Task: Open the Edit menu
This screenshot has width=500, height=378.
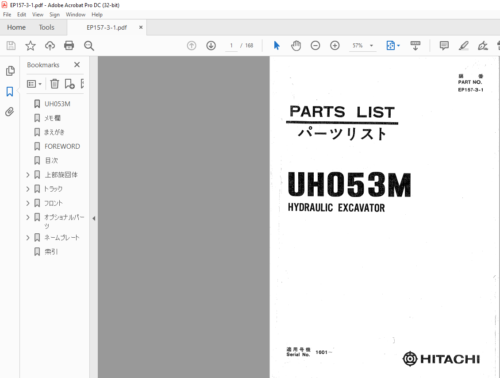Action: (x=22, y=15)
